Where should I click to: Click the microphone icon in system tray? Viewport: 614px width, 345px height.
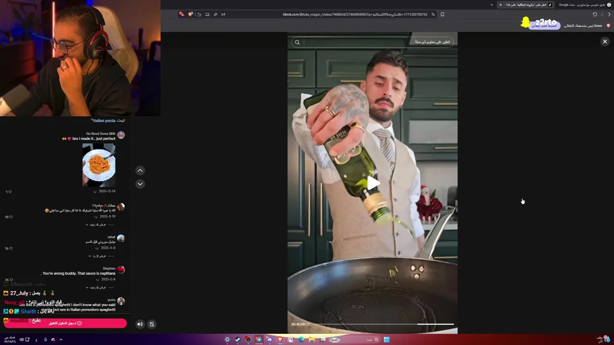tap(46, 340)
